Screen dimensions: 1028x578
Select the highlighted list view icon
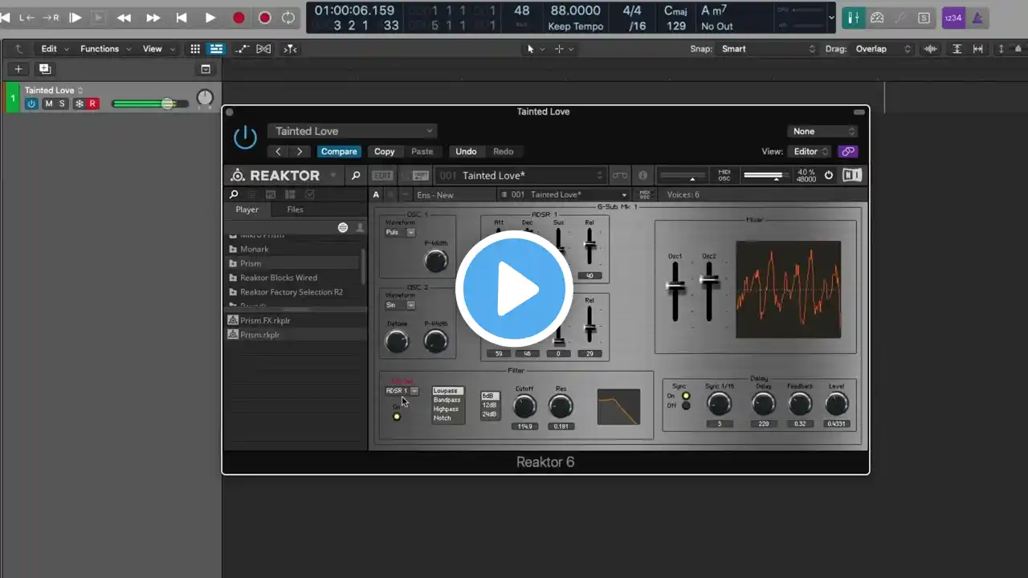tap(216, 49)
